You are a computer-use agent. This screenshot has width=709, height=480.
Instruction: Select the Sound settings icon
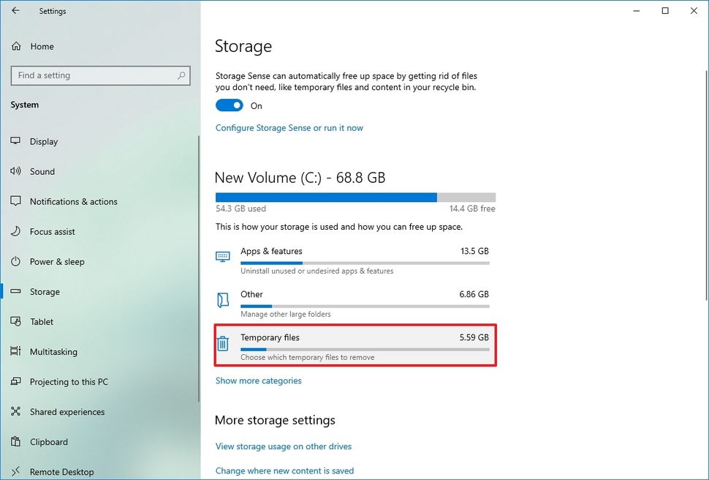click(x=16, y=171)
